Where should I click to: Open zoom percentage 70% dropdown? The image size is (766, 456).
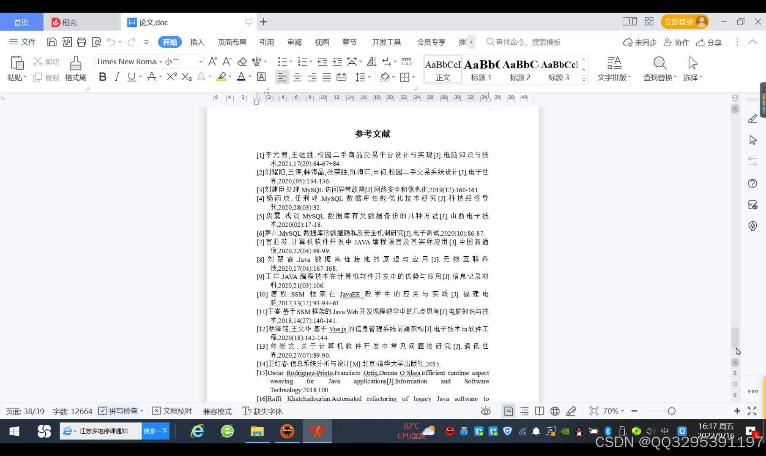[x=613, y=411]
